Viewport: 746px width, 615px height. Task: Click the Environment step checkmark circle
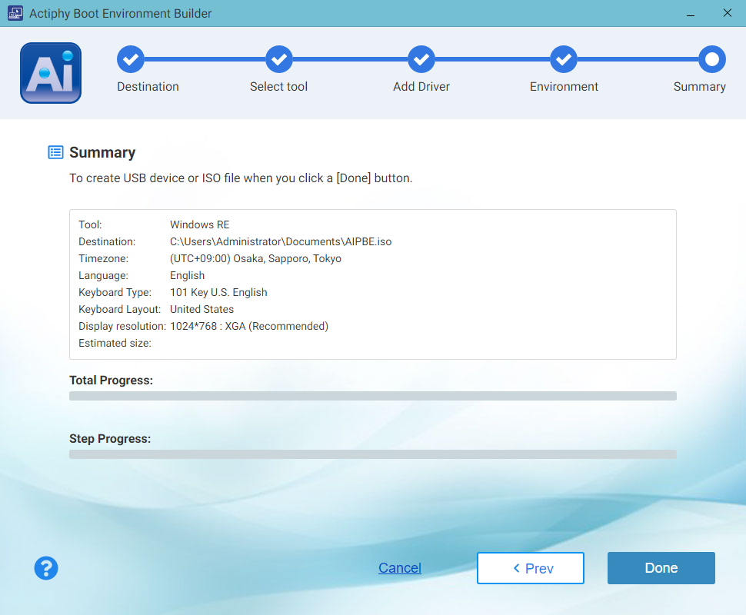[x=564, y=59]
